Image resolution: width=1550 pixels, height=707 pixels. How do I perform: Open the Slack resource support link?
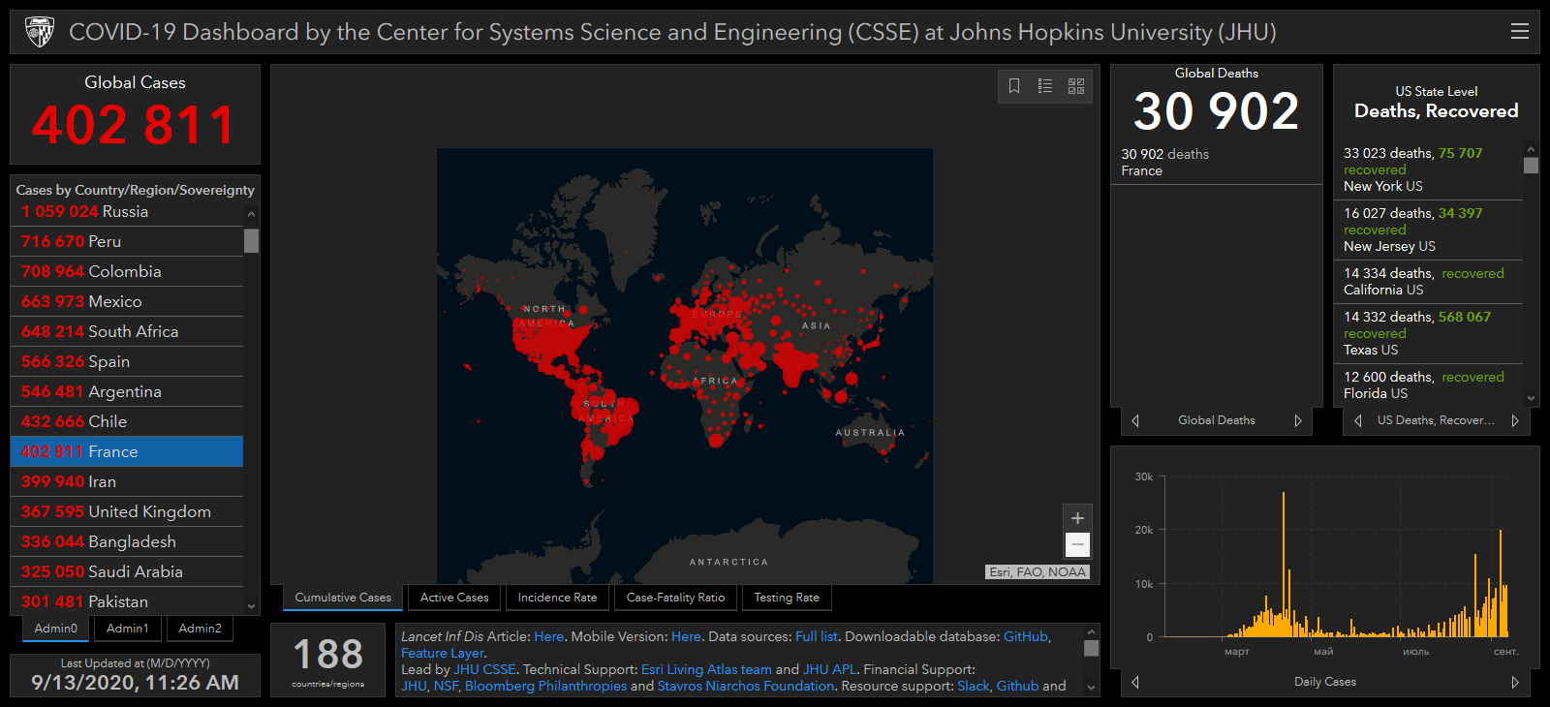point(974,686)
